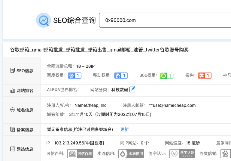Click the 更新 link in 备案信息
Screen dimensions: 231x161
coord(124,129)
